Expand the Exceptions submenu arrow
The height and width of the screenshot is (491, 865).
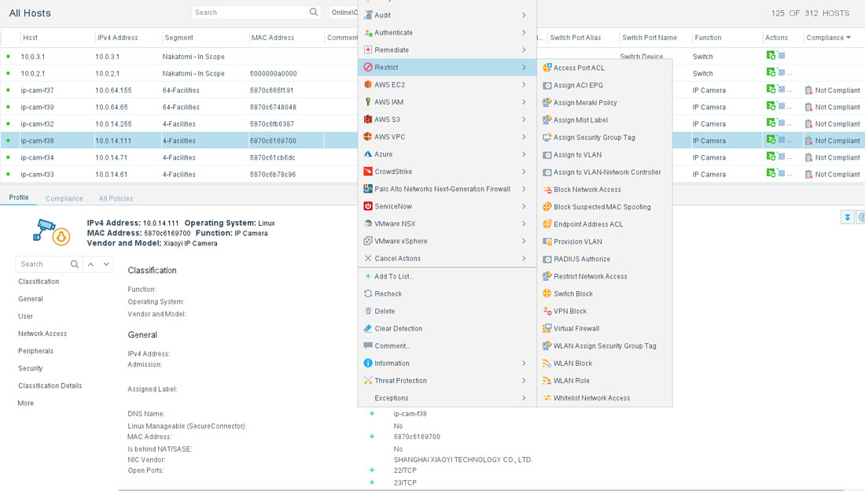pos(524,397)
